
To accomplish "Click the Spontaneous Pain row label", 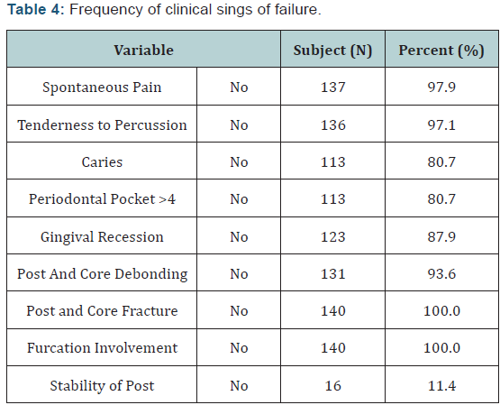I will [x=102, y=87].
